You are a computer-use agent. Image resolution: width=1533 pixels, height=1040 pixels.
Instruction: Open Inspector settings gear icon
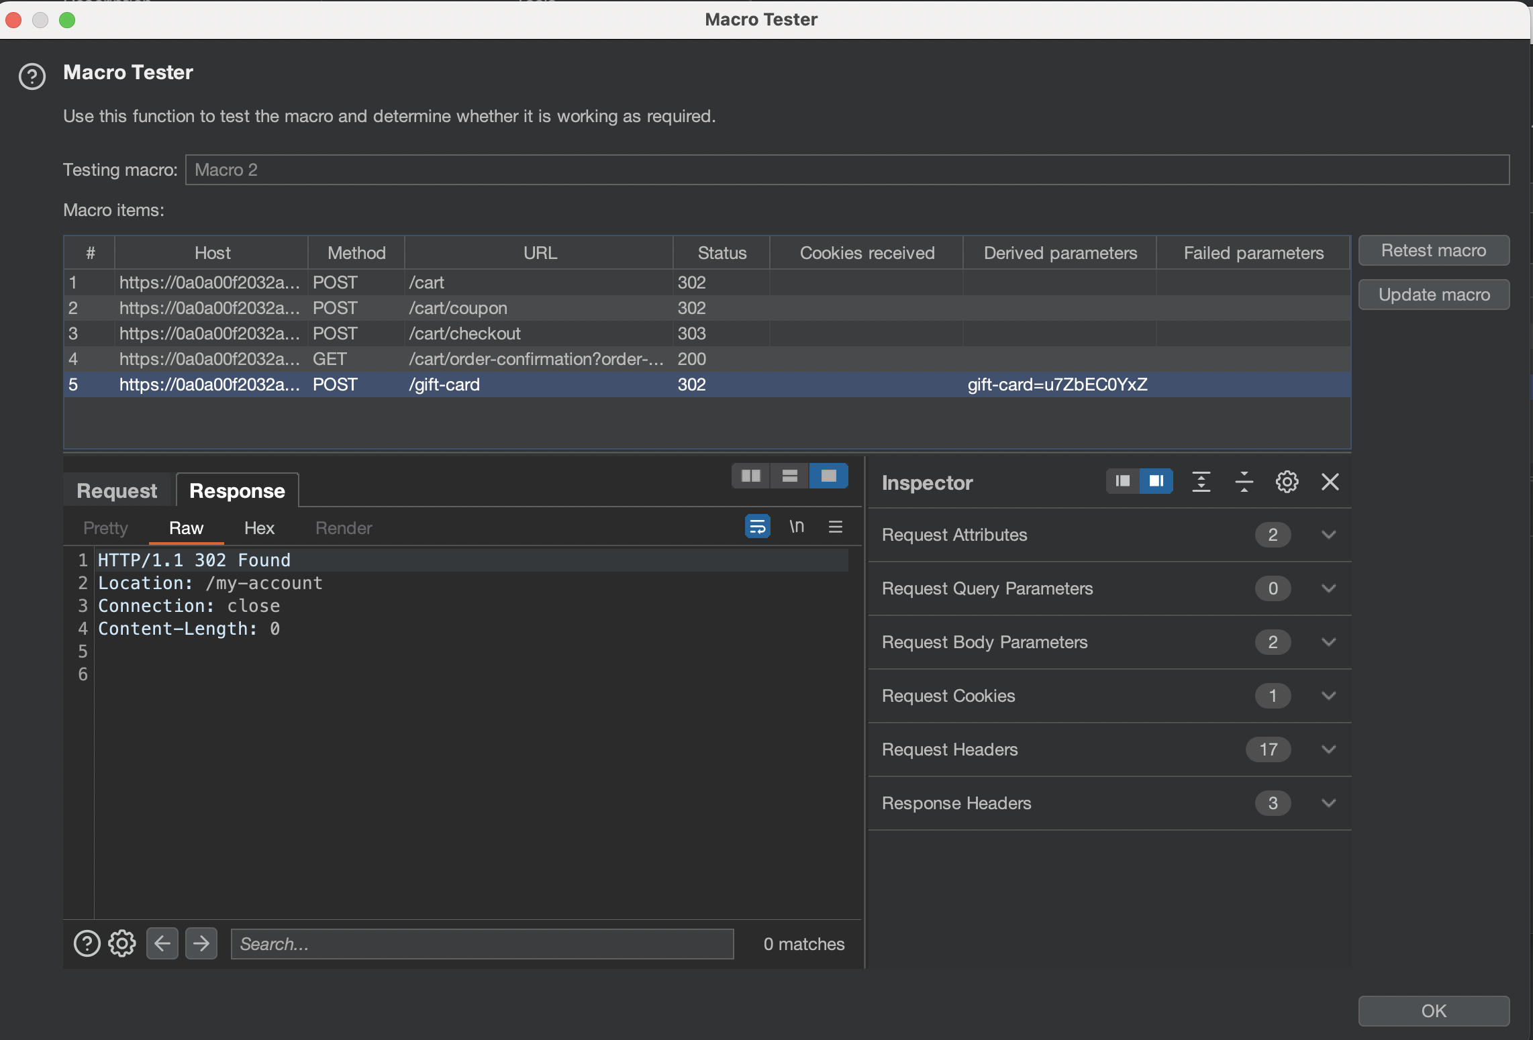[1286, 482]
